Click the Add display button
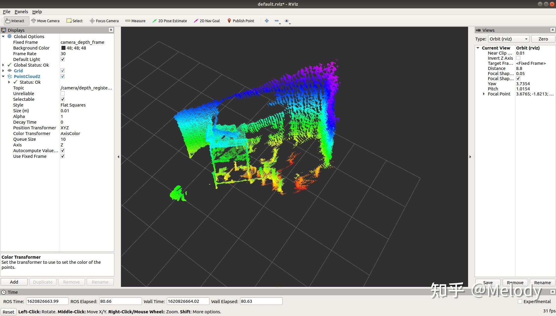This screenshot has width=556, height=316. click(14, 282)
